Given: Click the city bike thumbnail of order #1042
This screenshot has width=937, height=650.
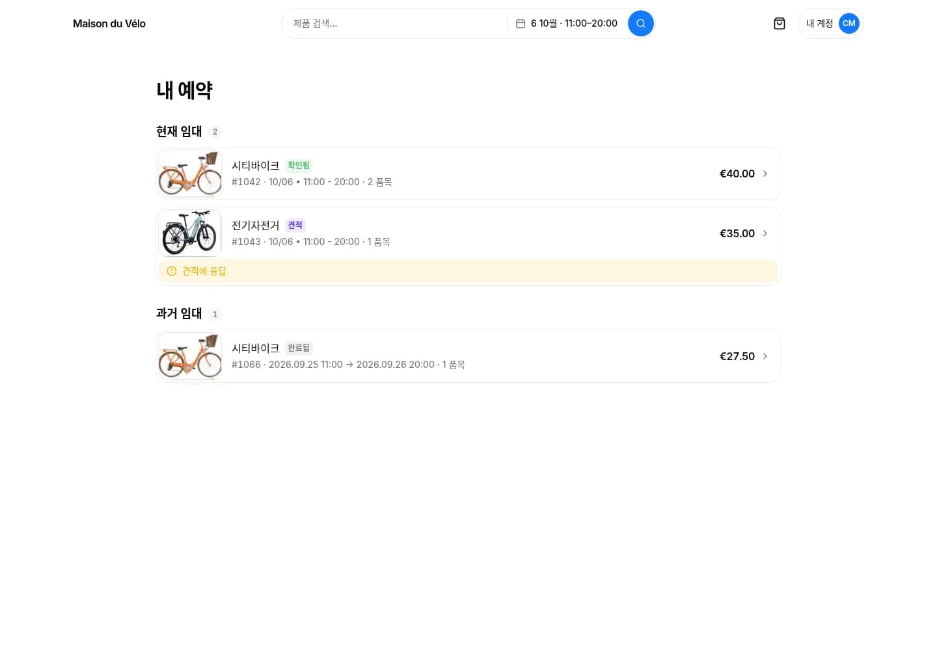Looking at the screenshot, I should (x=190, y=174).
